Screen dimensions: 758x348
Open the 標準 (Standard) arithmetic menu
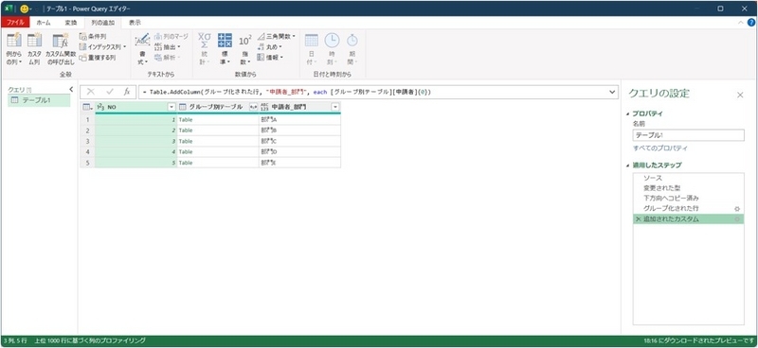point(225,49)
